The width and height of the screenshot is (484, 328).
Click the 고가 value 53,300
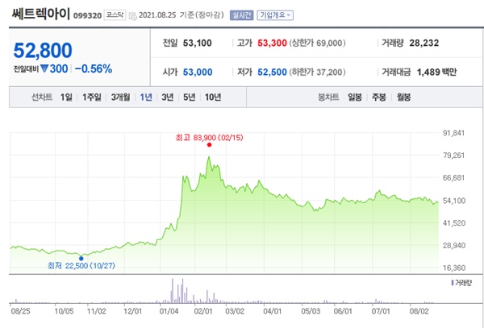(273, 44)
